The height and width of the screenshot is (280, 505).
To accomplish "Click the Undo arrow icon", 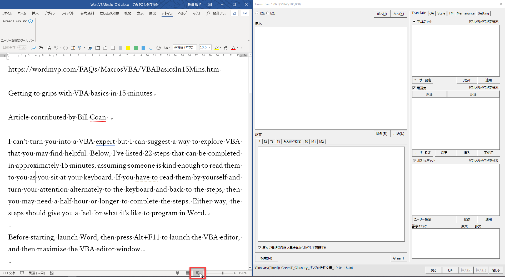I will [x=56, y=48].
